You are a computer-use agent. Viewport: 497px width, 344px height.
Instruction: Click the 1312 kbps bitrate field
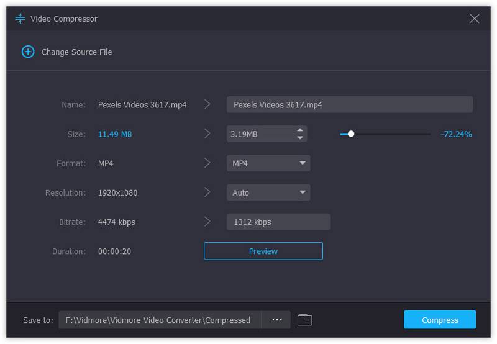pyautogui.click(x=278, y=222)
